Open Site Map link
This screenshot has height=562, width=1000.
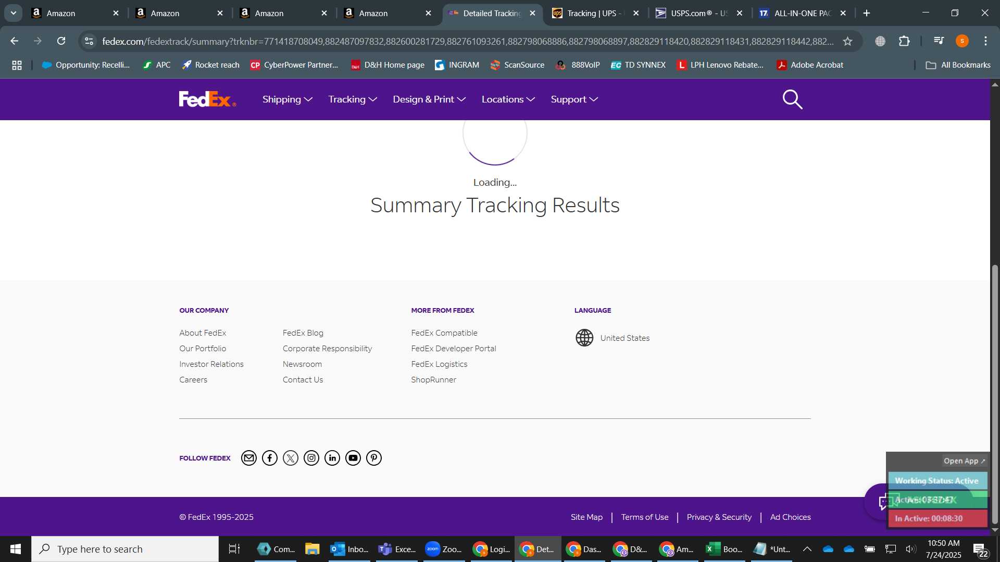[586, 517]
